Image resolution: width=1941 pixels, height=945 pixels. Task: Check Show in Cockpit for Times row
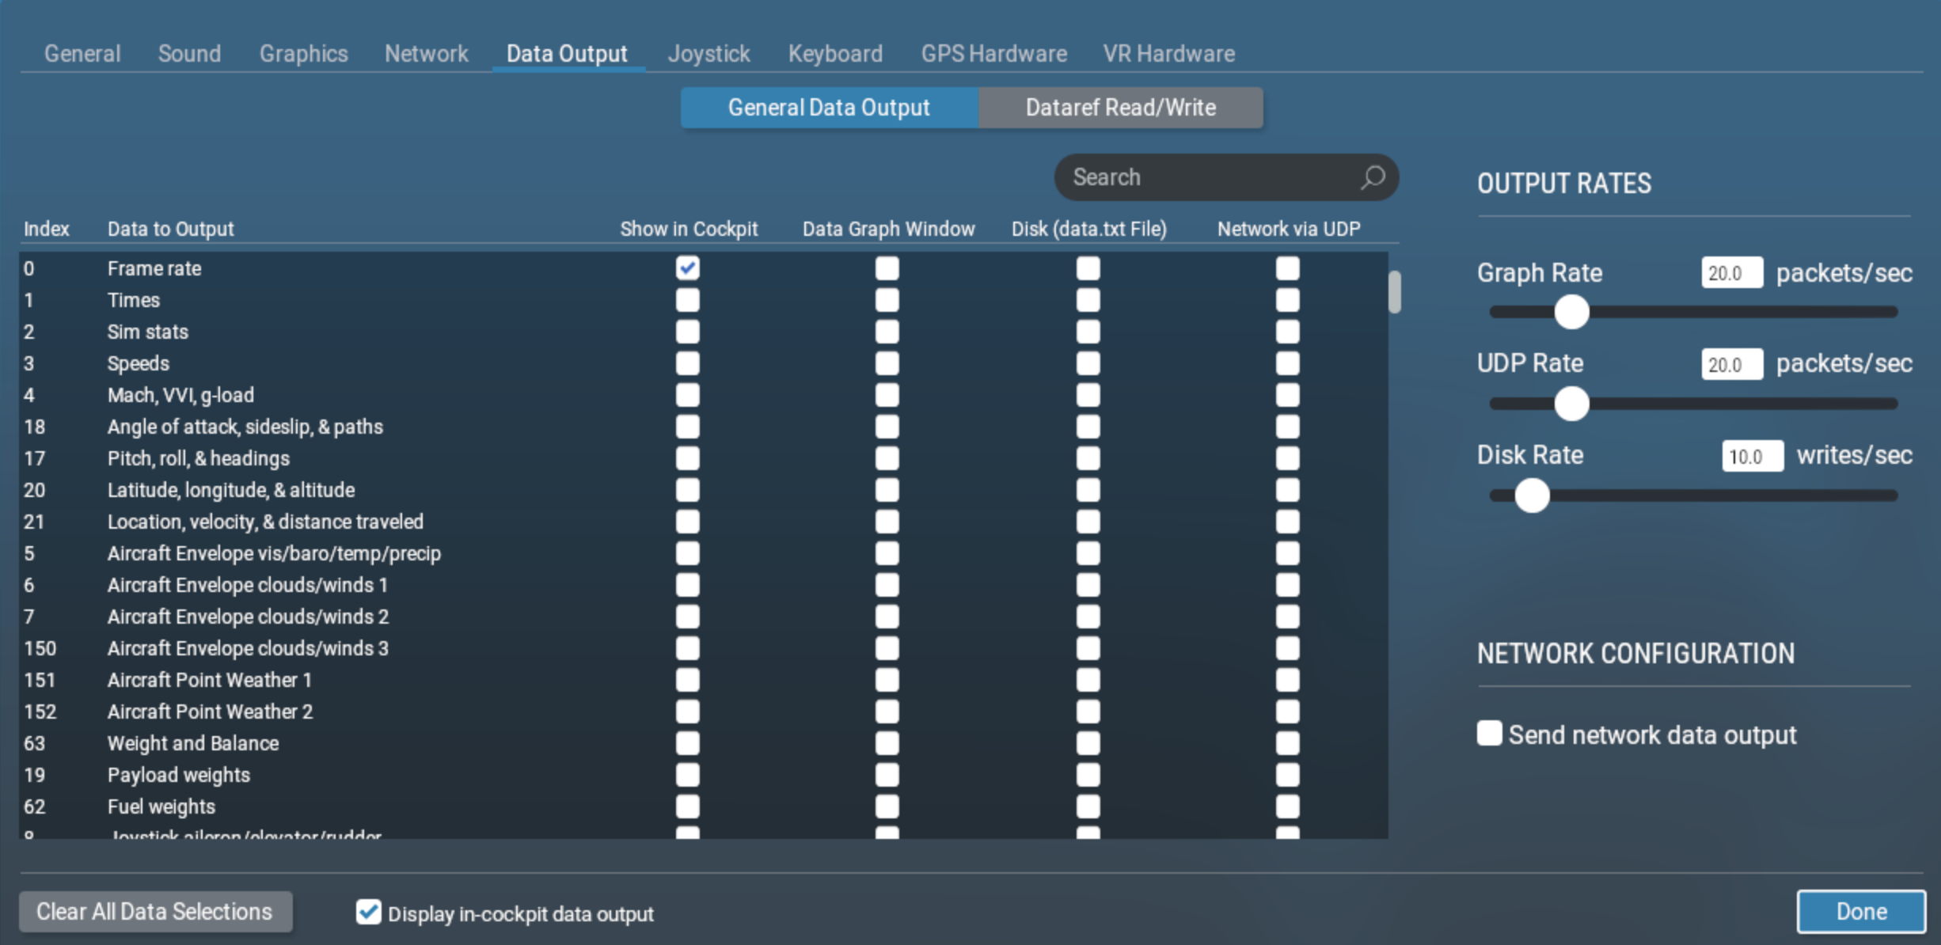coord(688,299)
